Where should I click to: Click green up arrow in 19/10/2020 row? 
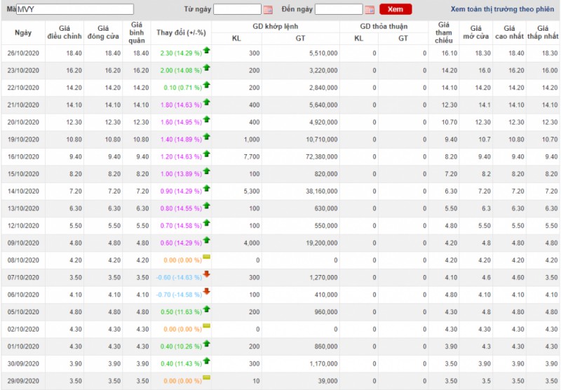207,137
